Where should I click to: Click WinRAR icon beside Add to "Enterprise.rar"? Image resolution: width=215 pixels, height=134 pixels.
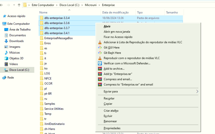point(100,74)
